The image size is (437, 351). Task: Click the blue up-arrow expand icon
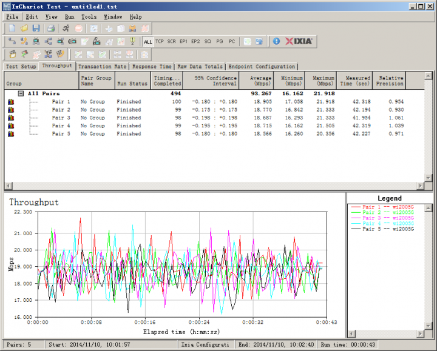[x=259, y=41]
